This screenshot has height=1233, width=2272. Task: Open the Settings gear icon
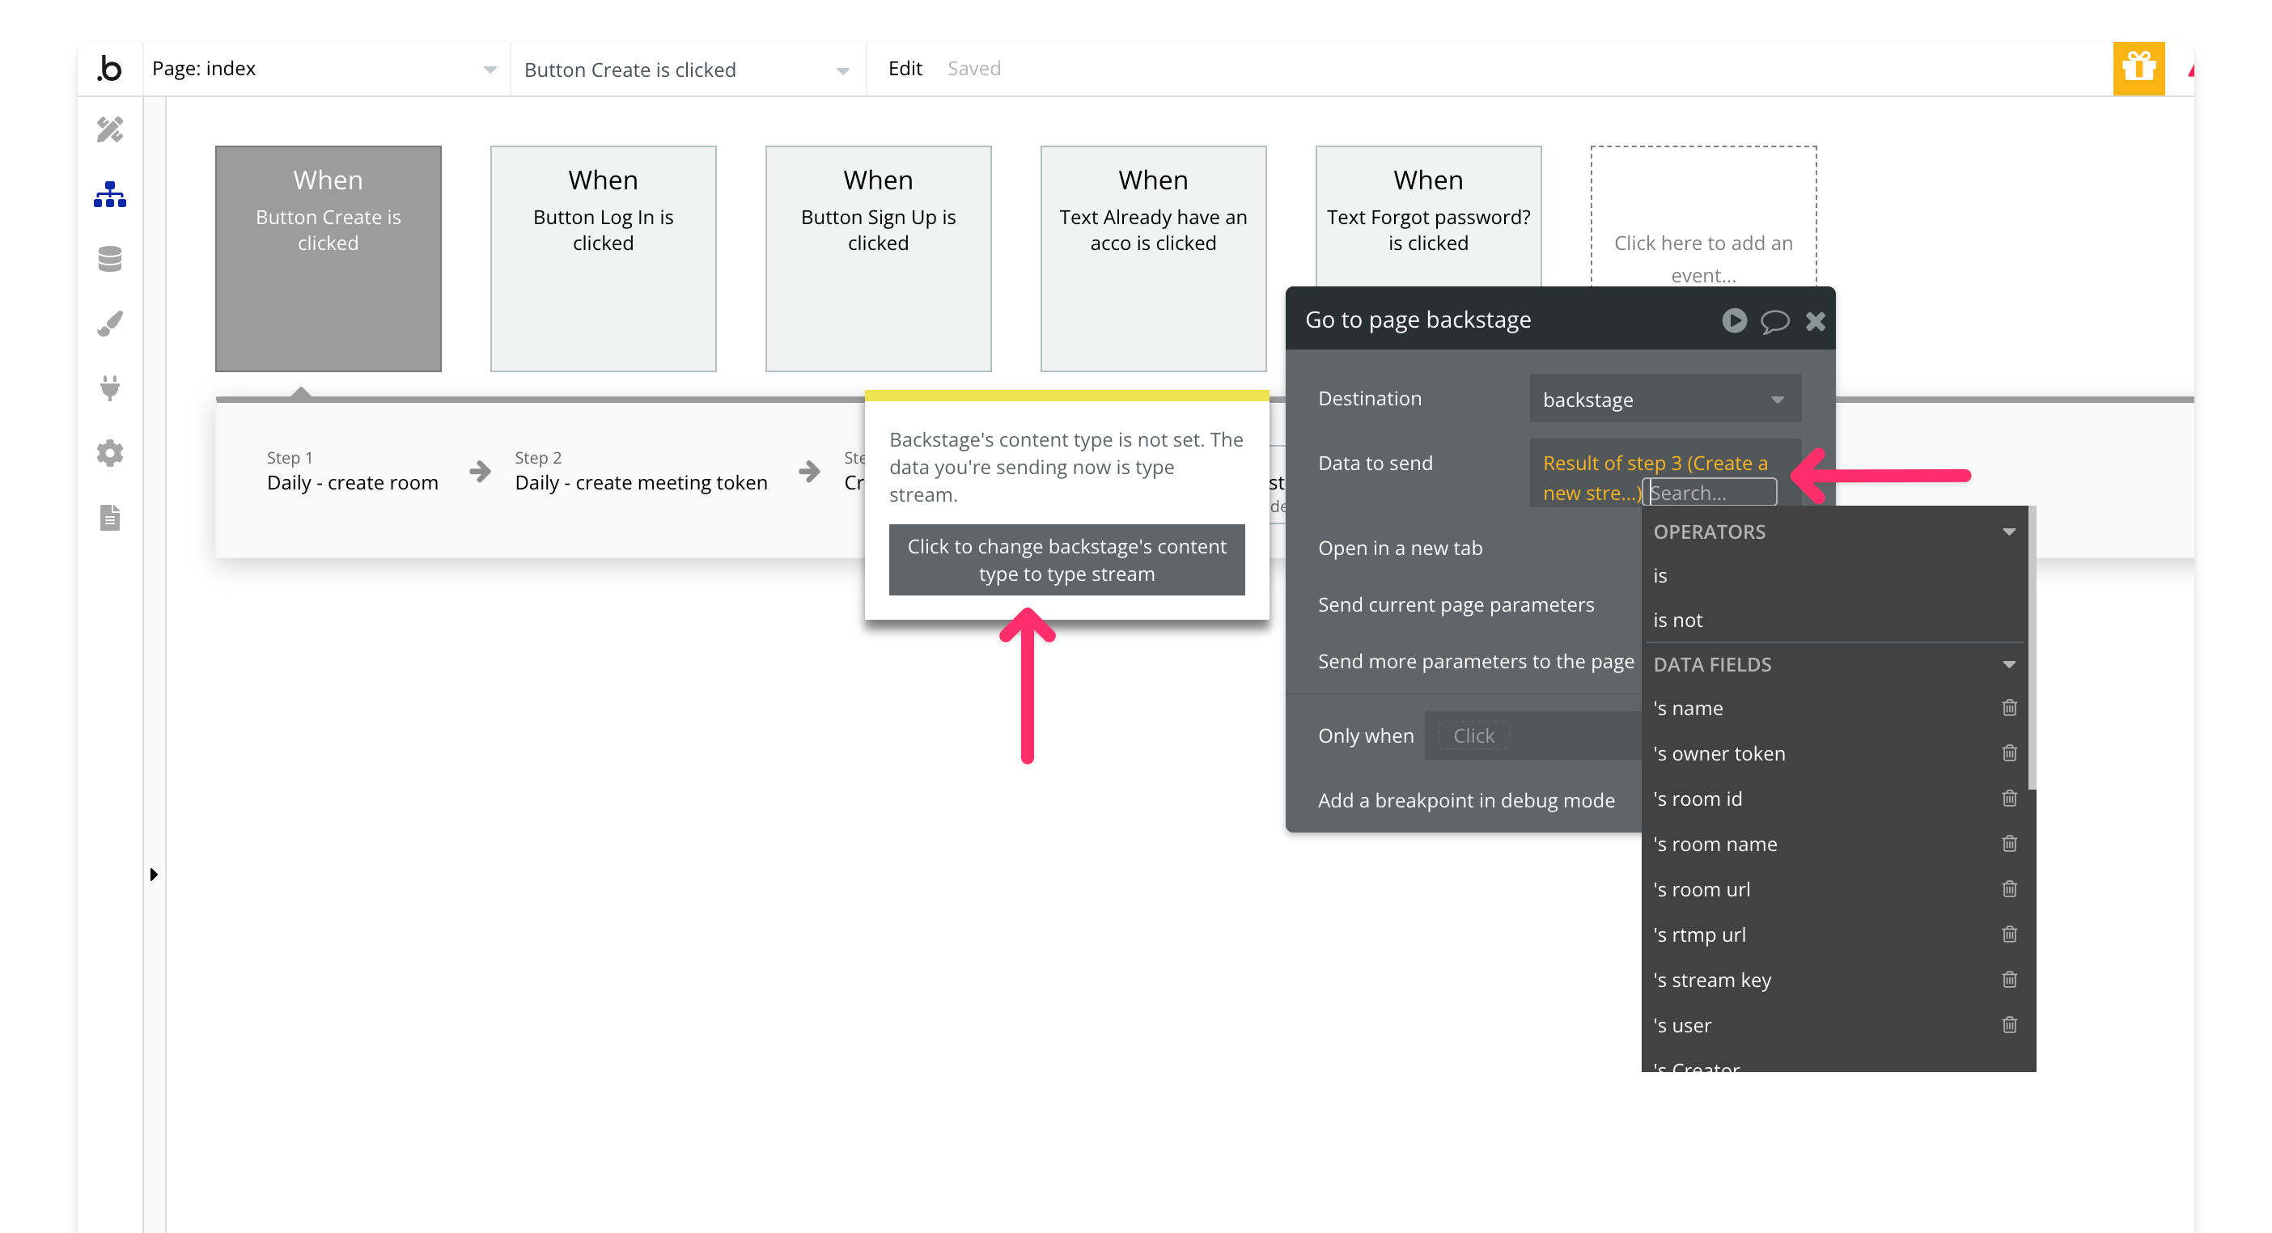pyautogui.click(x=109, y=453)
